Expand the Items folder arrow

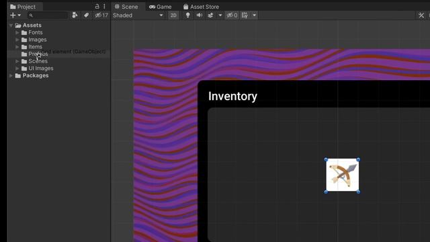pos(17,46)
